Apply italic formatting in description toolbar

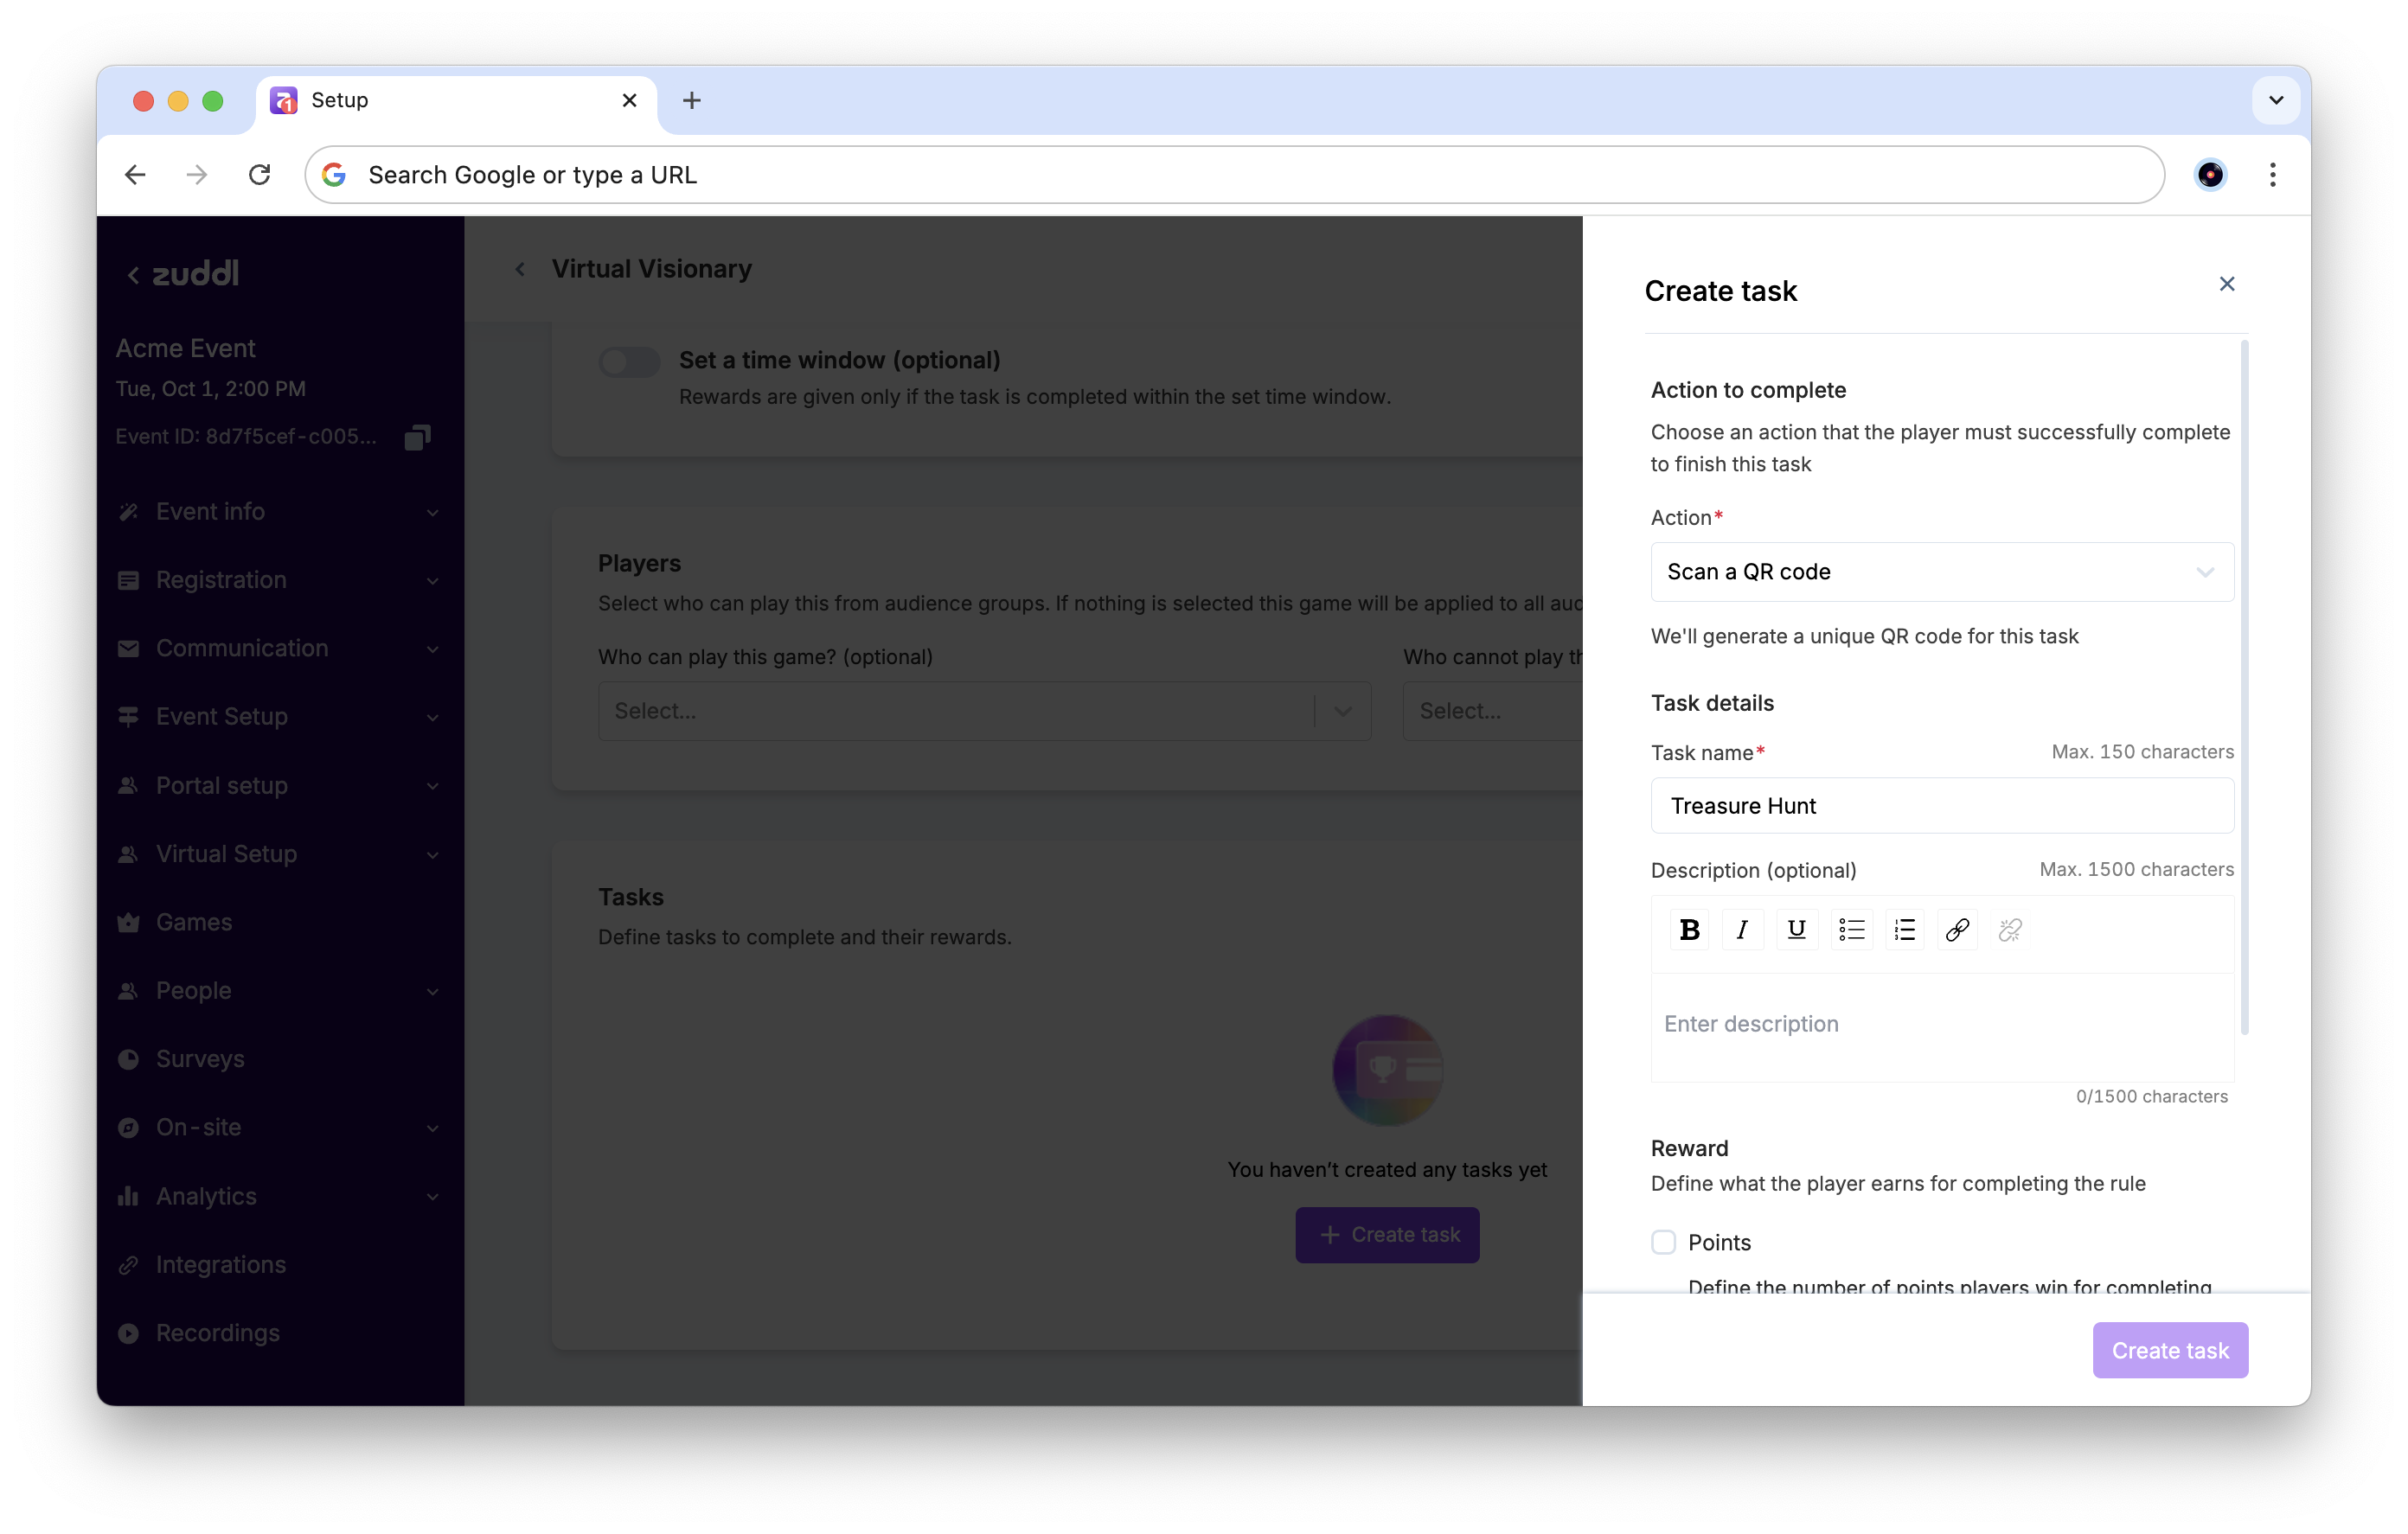point(1742,930)
